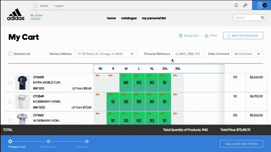Screen dimensions: 271x152
Task: Click the $2,660.50 row price
Action: pos(256,77)
